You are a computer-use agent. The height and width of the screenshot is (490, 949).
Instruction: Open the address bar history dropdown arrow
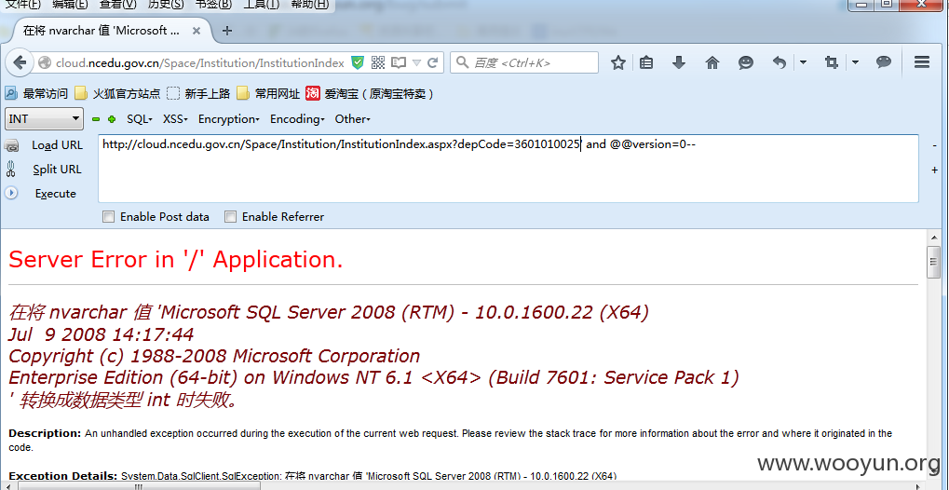pos(415,62)
